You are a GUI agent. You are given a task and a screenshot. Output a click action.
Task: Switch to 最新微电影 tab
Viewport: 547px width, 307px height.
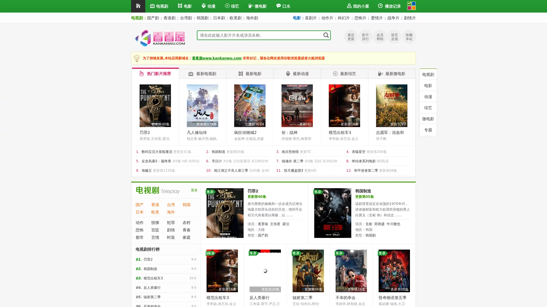(392, 74)
